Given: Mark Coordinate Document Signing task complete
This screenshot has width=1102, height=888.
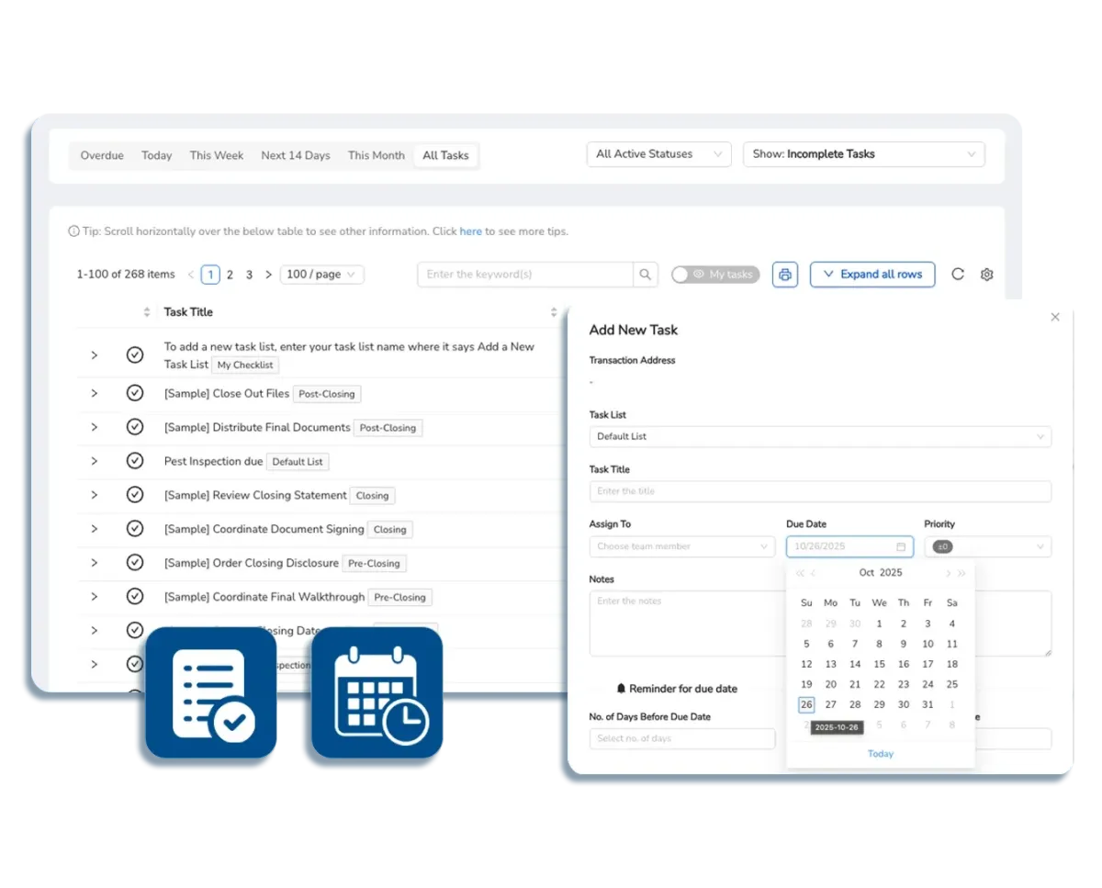Looking at the screenshot, I should 135,529.
